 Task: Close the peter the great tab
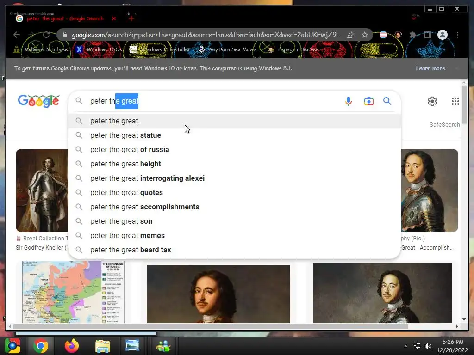[114, 18]
